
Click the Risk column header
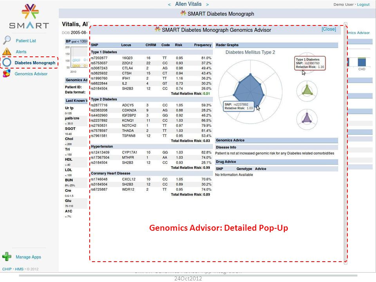(179, 45)
